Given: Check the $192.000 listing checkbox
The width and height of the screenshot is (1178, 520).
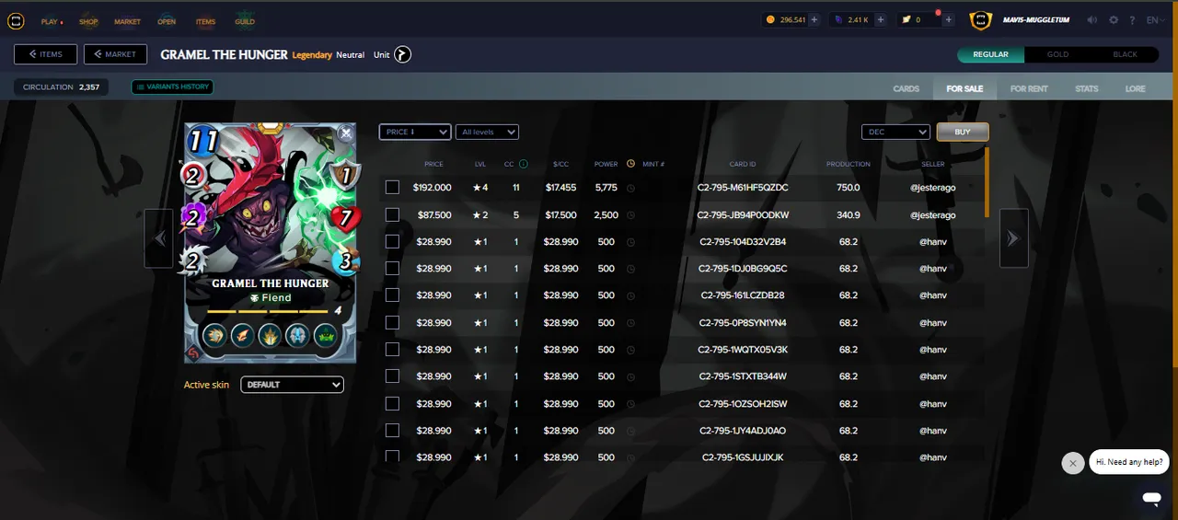Looking at the screenshot, I should point(392,188).
